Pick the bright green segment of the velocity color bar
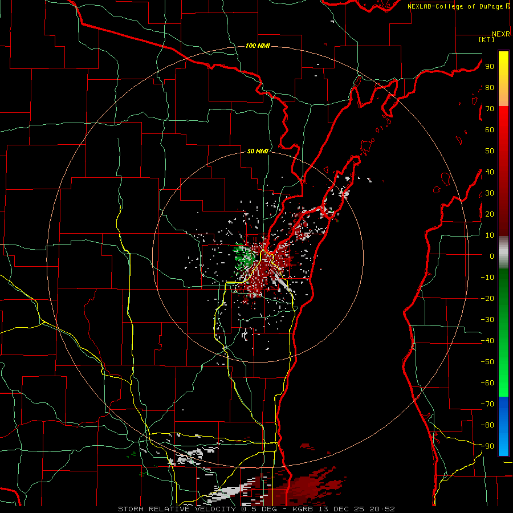The image size is (513, 513). (x=503, y=332)
